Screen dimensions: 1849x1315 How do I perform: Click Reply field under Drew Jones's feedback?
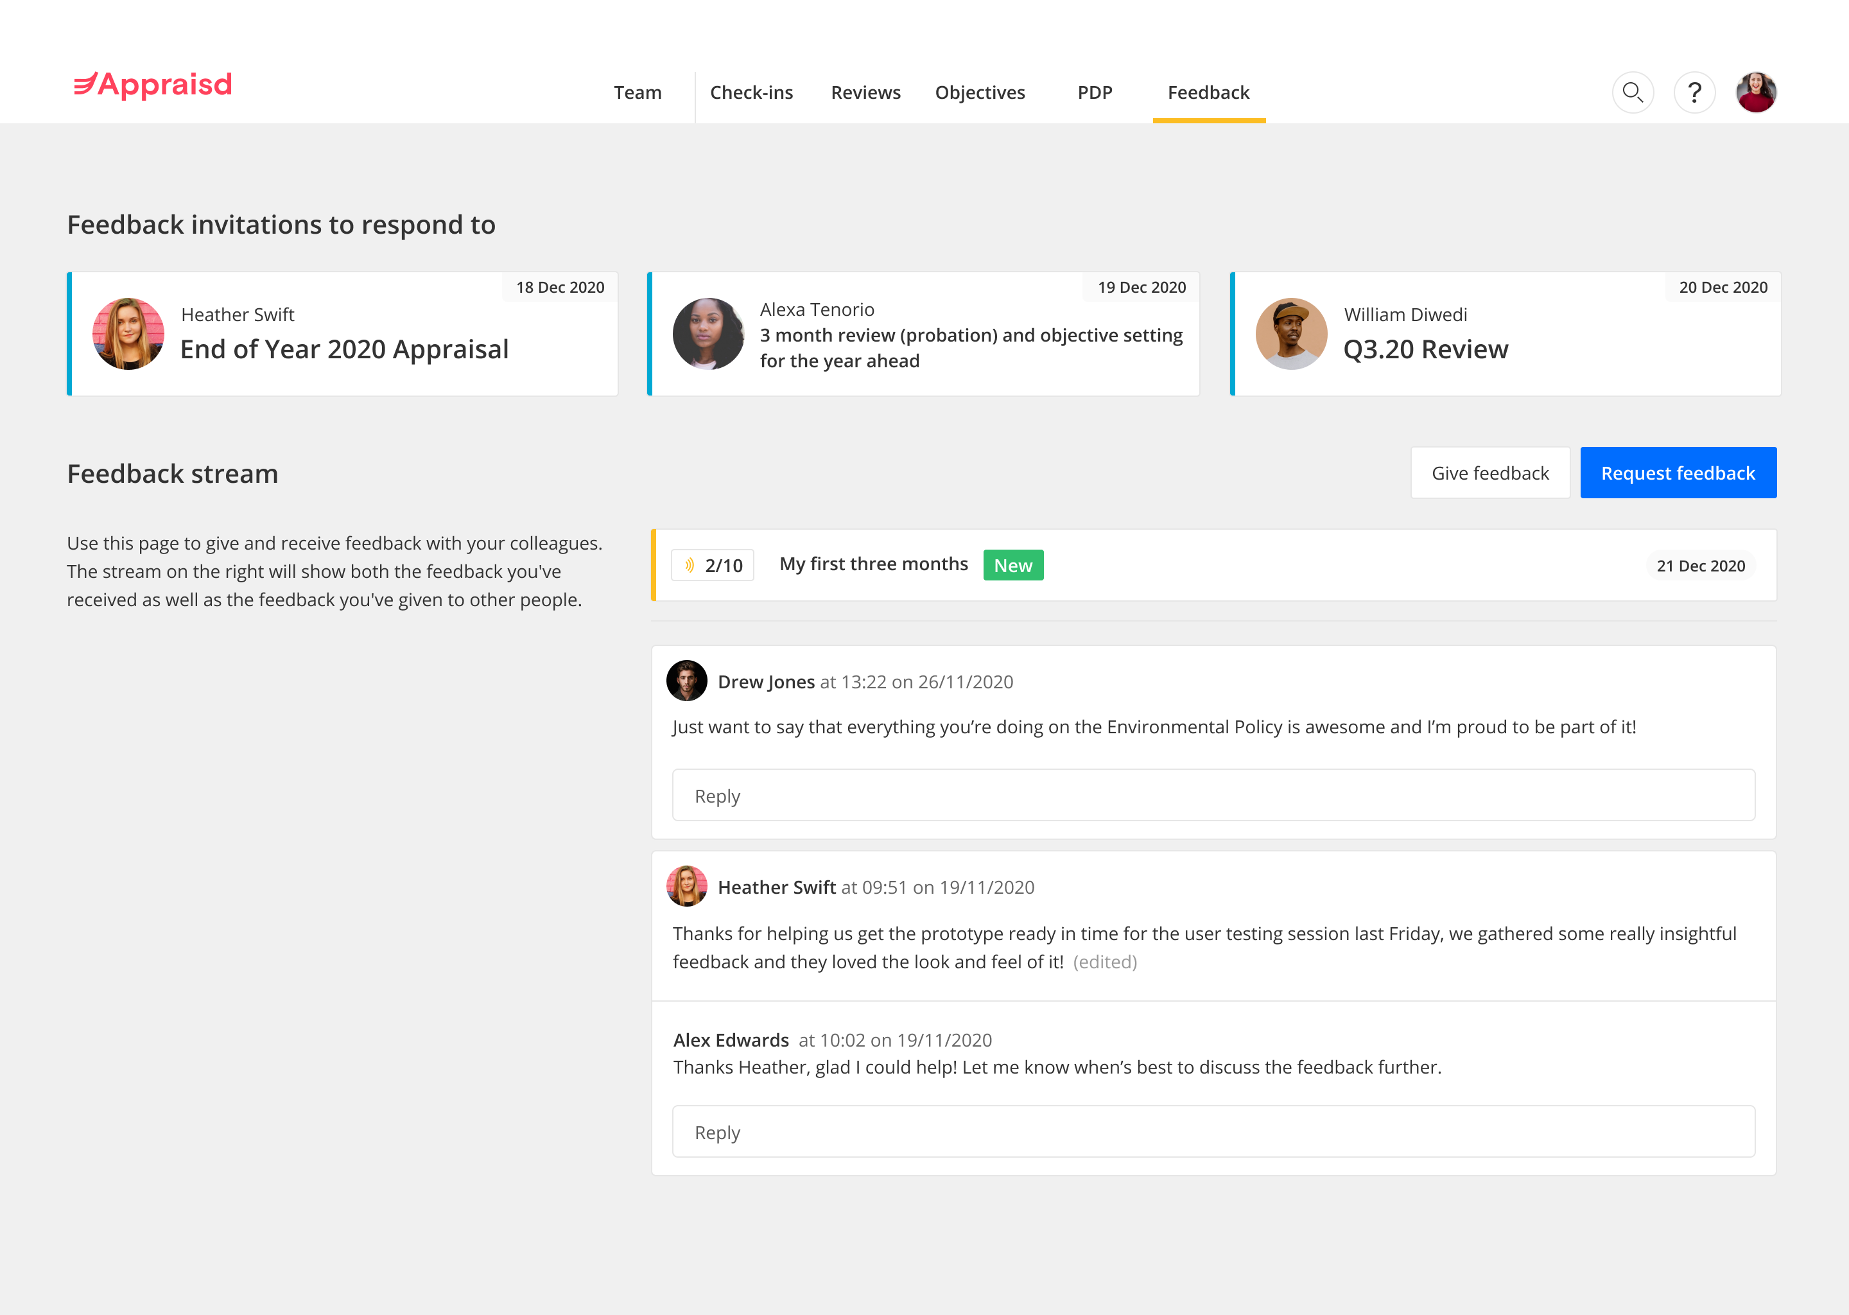(x=1213, y=795)
